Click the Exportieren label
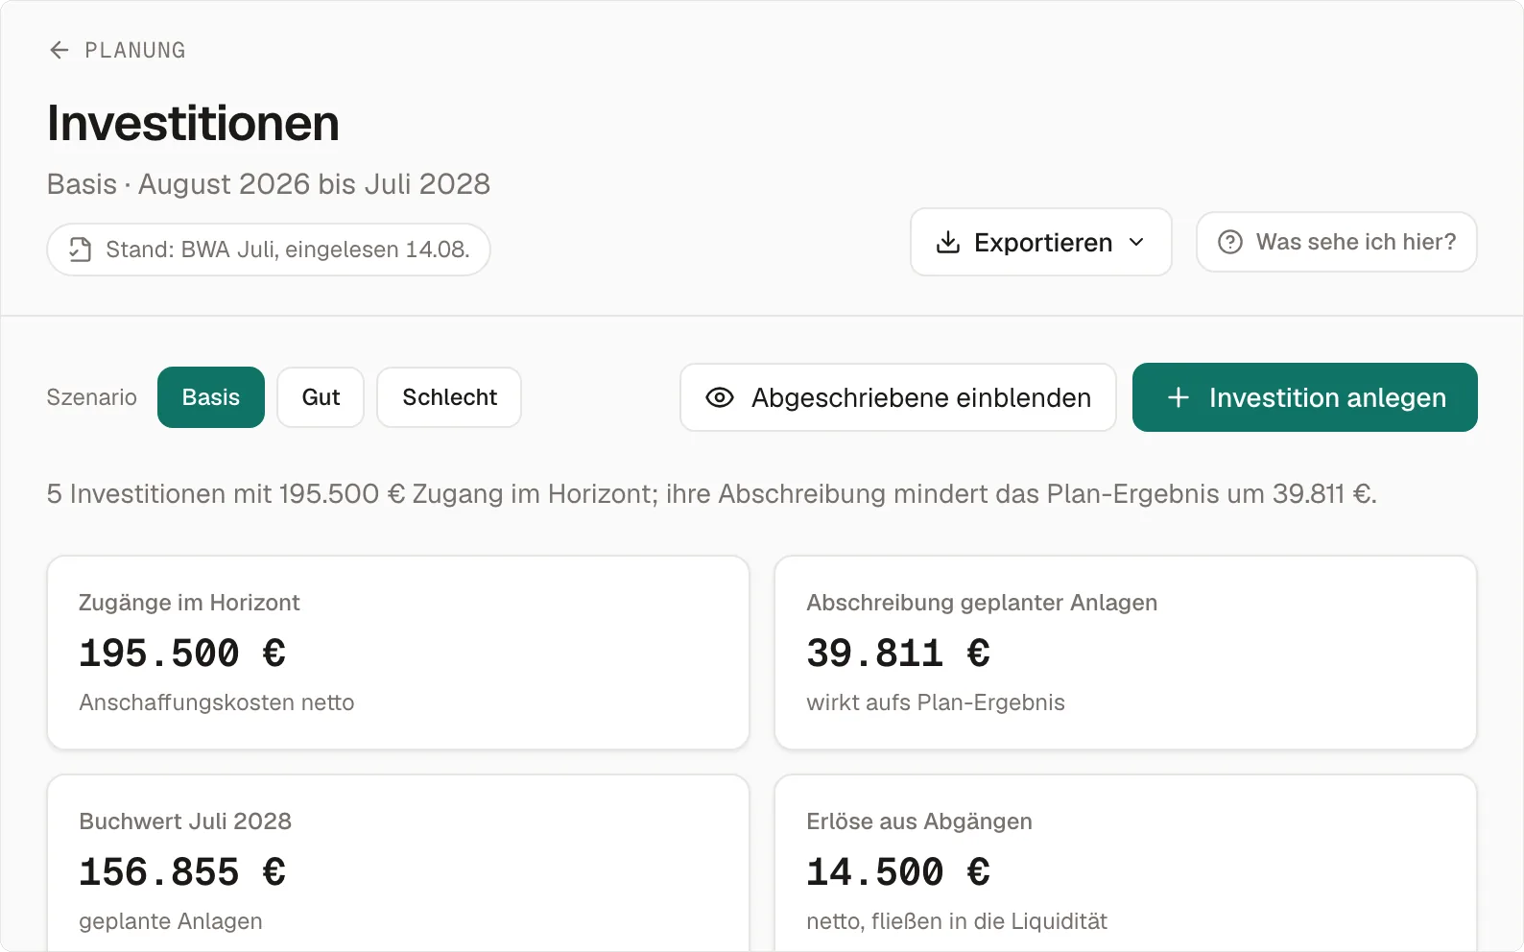This screenshot has height=952, width=1524. click(x=1043, y=243)
